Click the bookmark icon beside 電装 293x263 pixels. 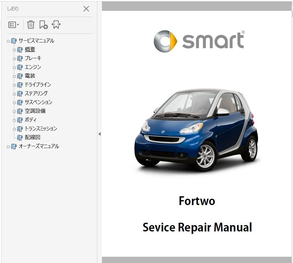click(x=20, y=76)
